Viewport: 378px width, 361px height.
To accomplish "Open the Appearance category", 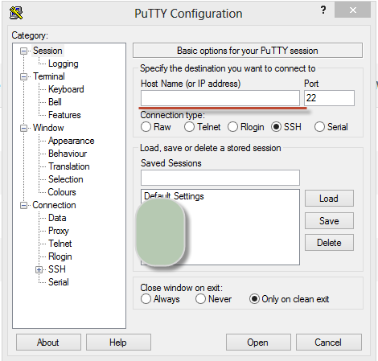I will [x=71, y=141].
